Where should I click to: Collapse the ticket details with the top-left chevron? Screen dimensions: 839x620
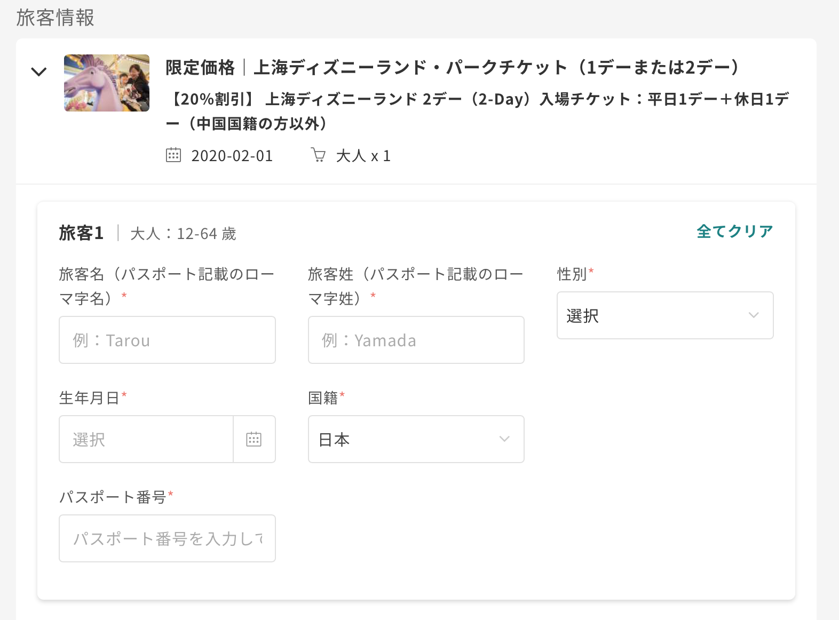click(39, 71)
